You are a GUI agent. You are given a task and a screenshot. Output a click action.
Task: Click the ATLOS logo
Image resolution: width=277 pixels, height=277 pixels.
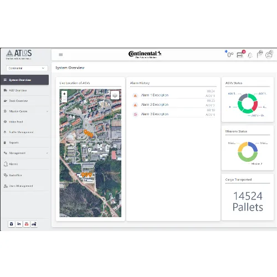click(19, 54)
